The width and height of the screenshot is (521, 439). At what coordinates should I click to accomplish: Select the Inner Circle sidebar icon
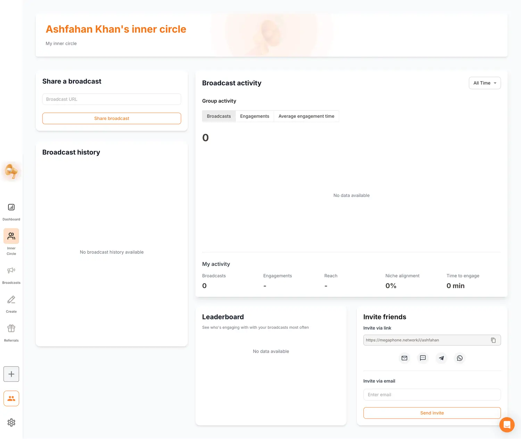pyautogui.click(x=11, y=236)
